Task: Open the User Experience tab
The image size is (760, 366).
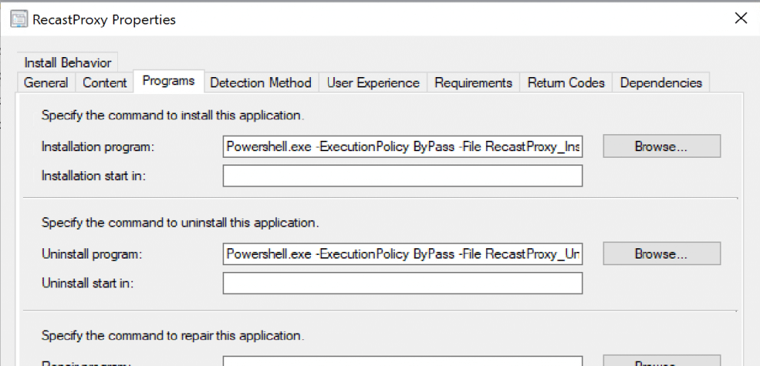Action: pyautogui.click(x=373, y=83)
